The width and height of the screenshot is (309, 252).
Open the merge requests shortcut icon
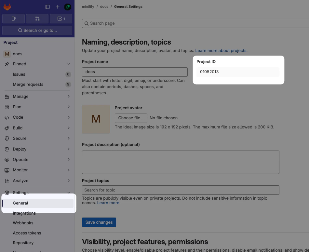(37, 19)
